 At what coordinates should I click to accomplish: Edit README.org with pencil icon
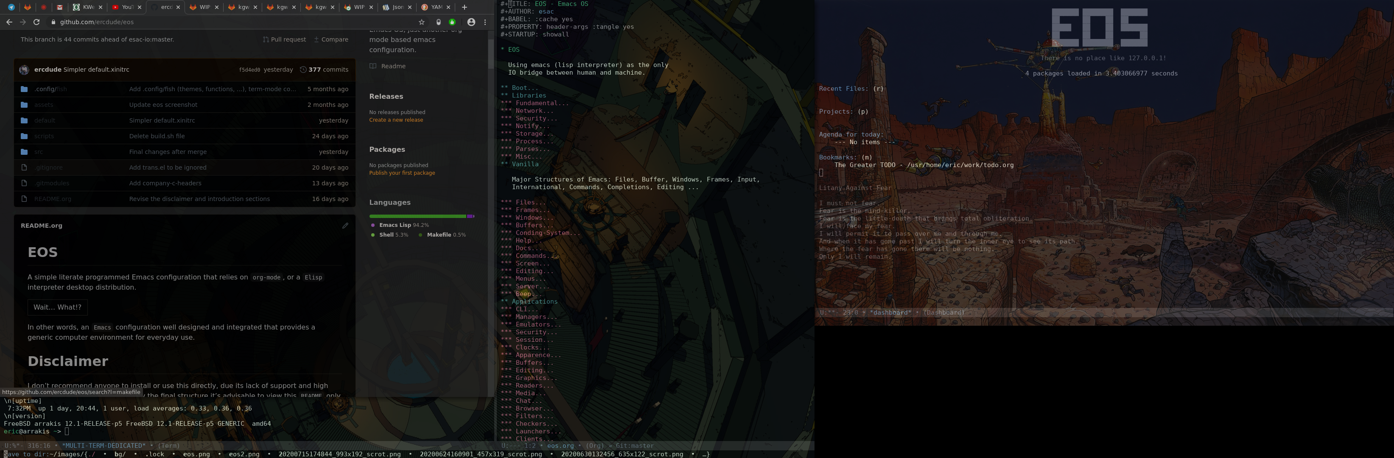point(345,226)
